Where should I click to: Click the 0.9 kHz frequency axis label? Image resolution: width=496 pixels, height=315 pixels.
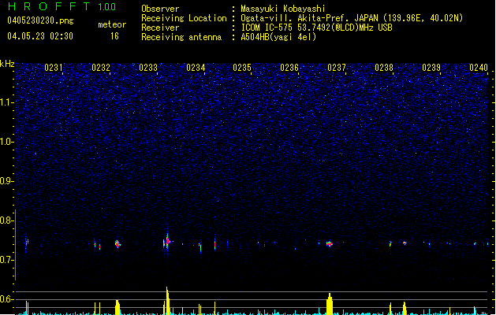click(x=7, y=181)
